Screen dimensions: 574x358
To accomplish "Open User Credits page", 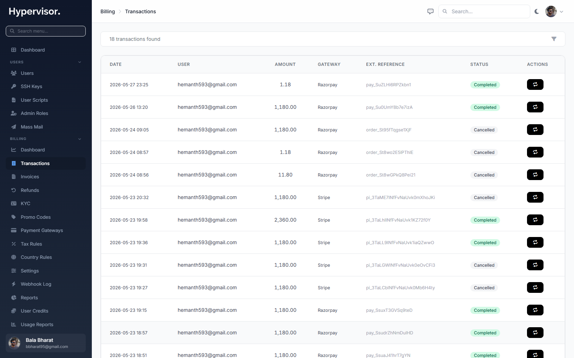I will coord(46,311).
